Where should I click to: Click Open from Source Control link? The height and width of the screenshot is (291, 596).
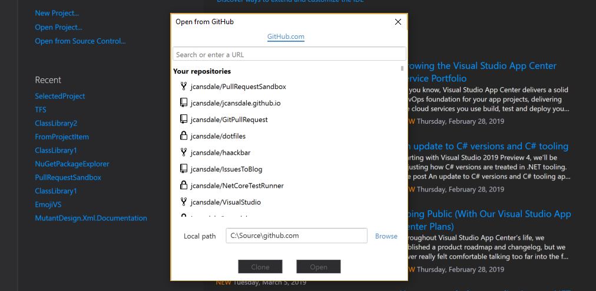click(x=80, y=41)
